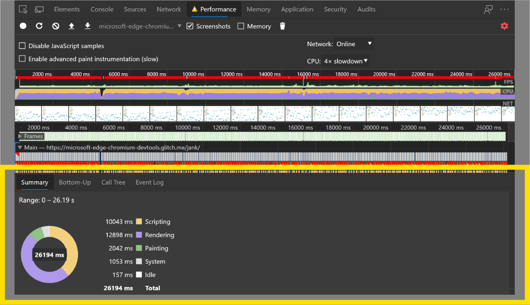530x305 pixels.
Task: Open capture settings red gear icon
Action: (x=504, y=26)
